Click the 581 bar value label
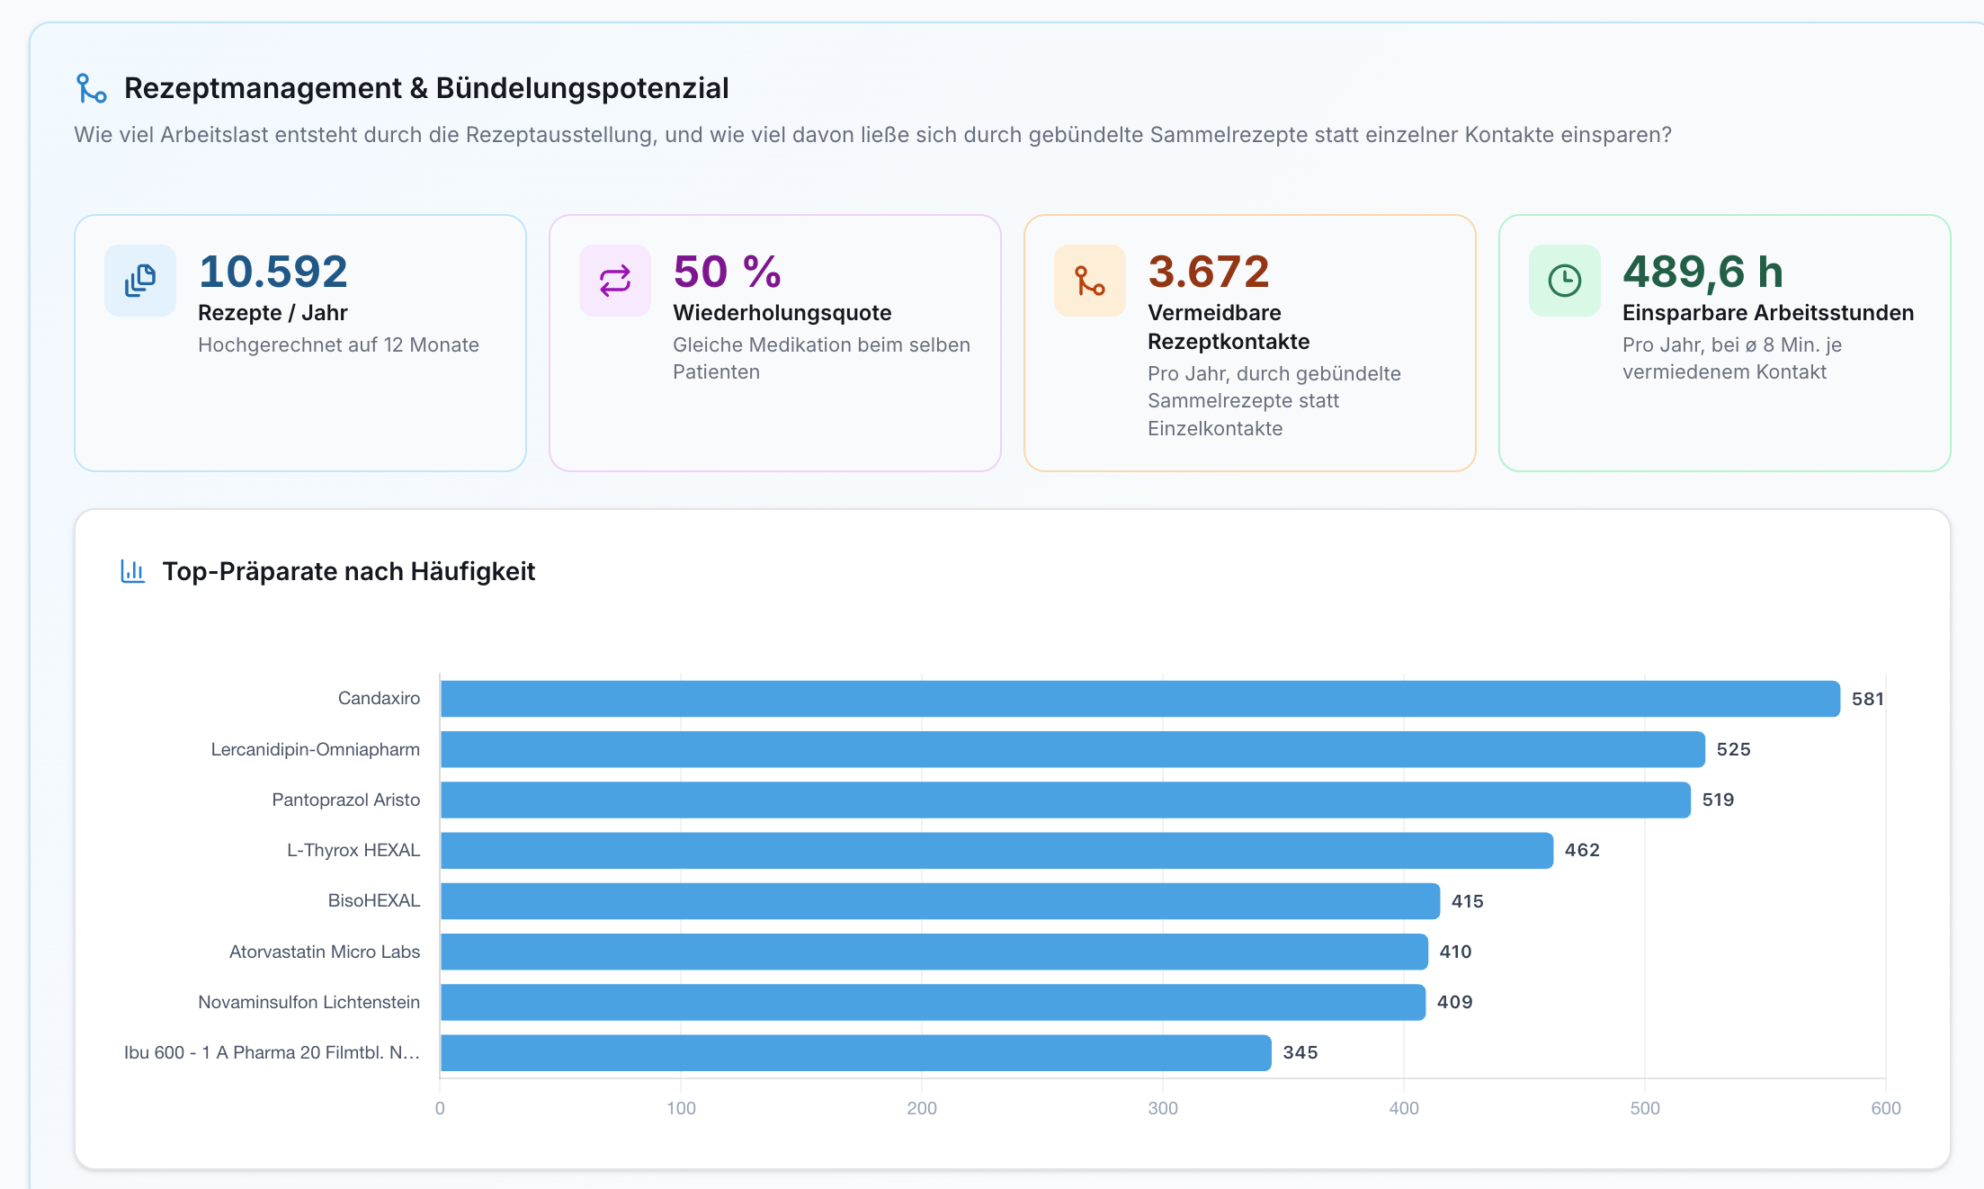1984x1189 pixels. click(1868, 699)
